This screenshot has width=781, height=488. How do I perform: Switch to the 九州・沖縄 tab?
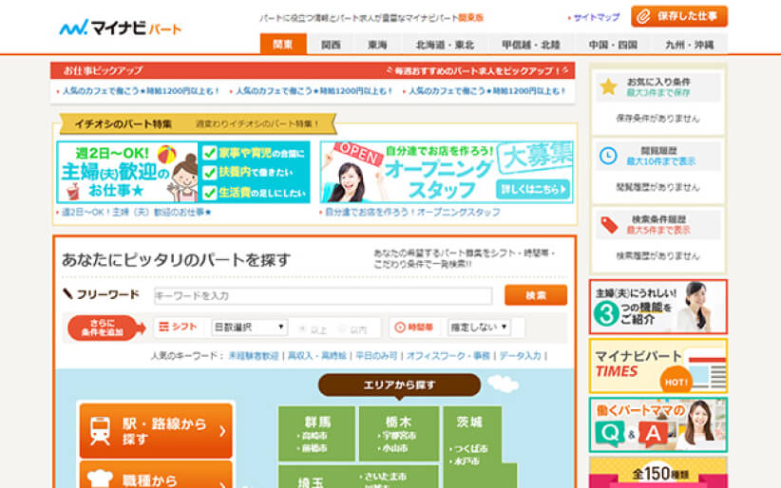690,45
